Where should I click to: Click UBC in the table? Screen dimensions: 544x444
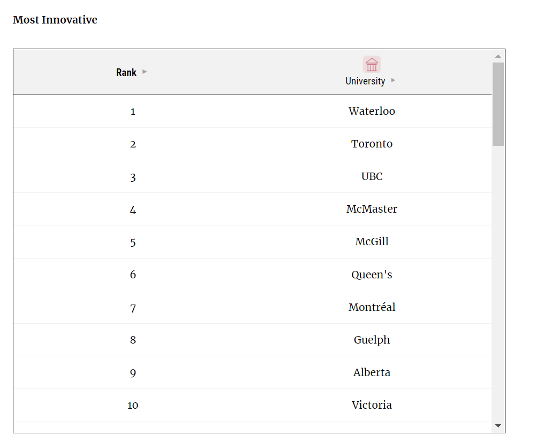pyautogui.click(x=372, y=176)
